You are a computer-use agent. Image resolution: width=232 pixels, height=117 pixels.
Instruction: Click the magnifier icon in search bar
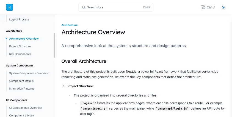[x=84, y=7]
